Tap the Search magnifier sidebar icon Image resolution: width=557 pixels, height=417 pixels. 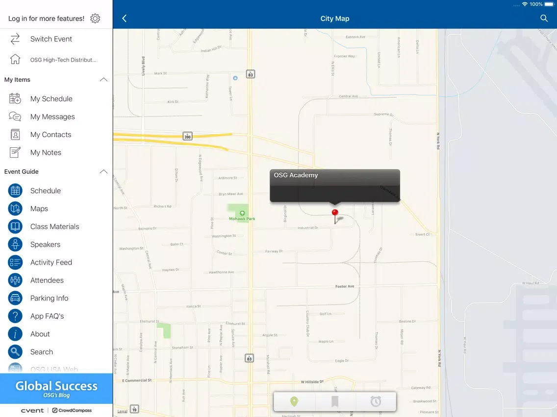[x=15, y=352]
